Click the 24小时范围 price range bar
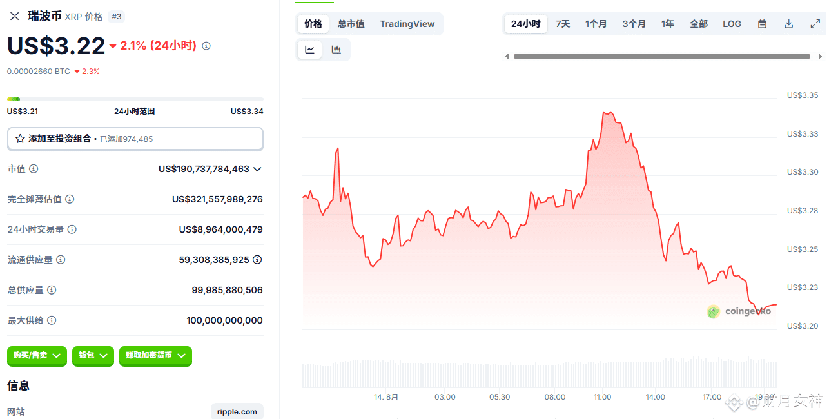The width and height of the screenshot is (829, 419). pos(135,99)
